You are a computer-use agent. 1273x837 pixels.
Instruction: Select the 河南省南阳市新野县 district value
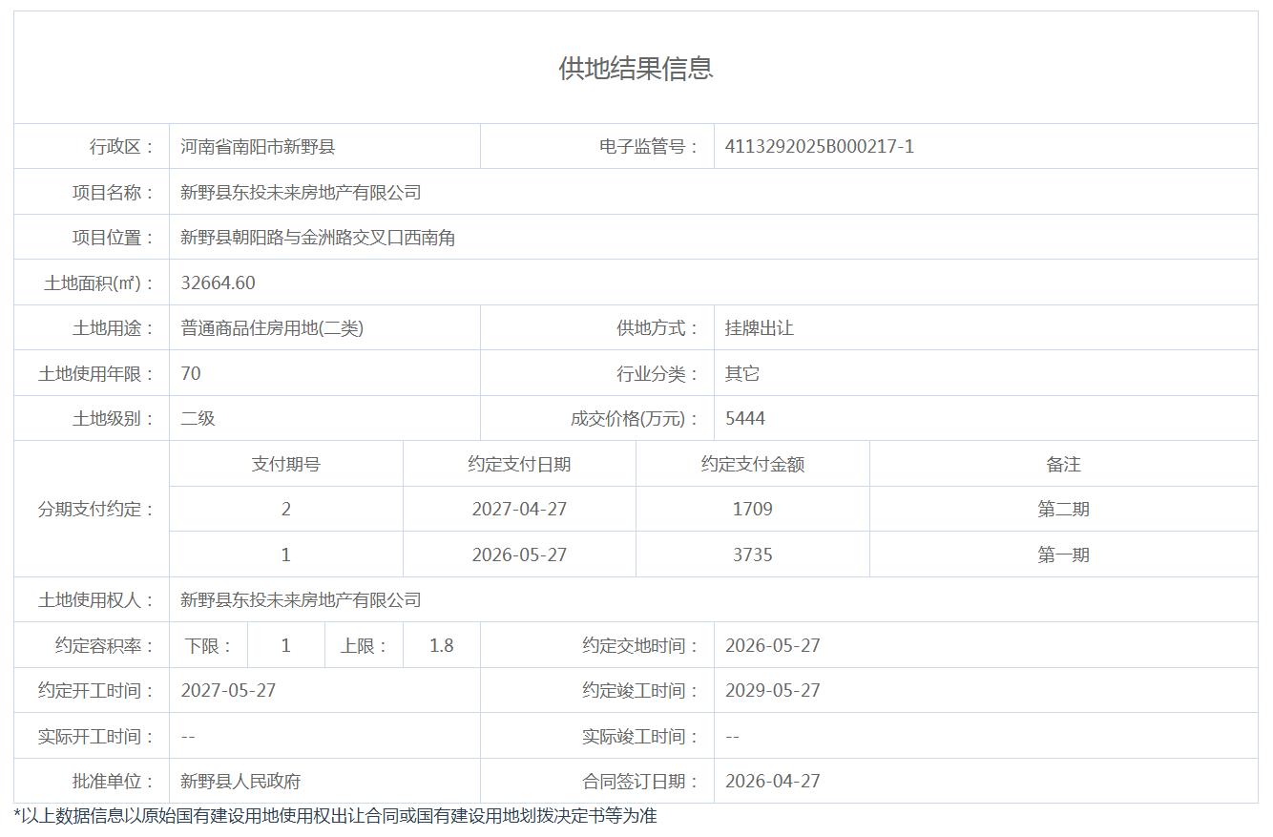click(x=258, y=147)
